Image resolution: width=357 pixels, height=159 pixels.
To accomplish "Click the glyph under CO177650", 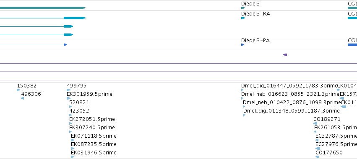I will pos(318,157).
